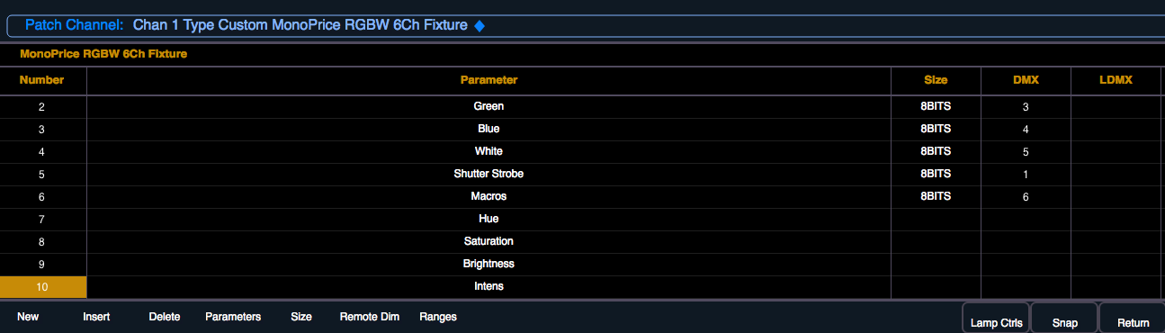Select the Green parameter cell
The image size is (1165, 333).
click(x=488, y=106)
